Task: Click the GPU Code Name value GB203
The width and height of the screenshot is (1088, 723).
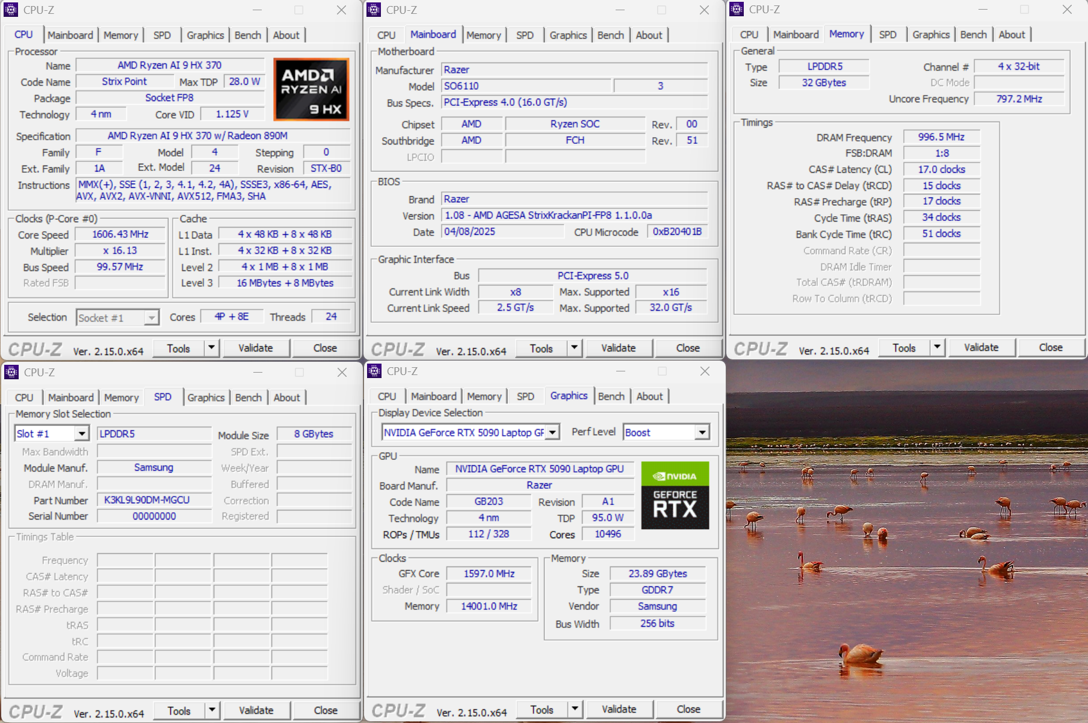Action: 489,501
